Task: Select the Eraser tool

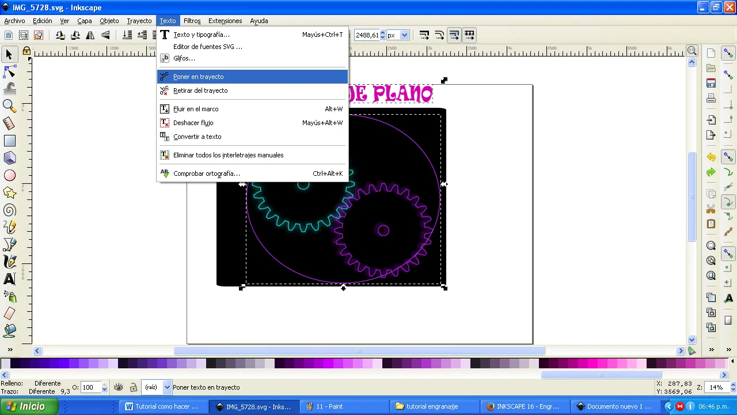Action: point(9,314)
